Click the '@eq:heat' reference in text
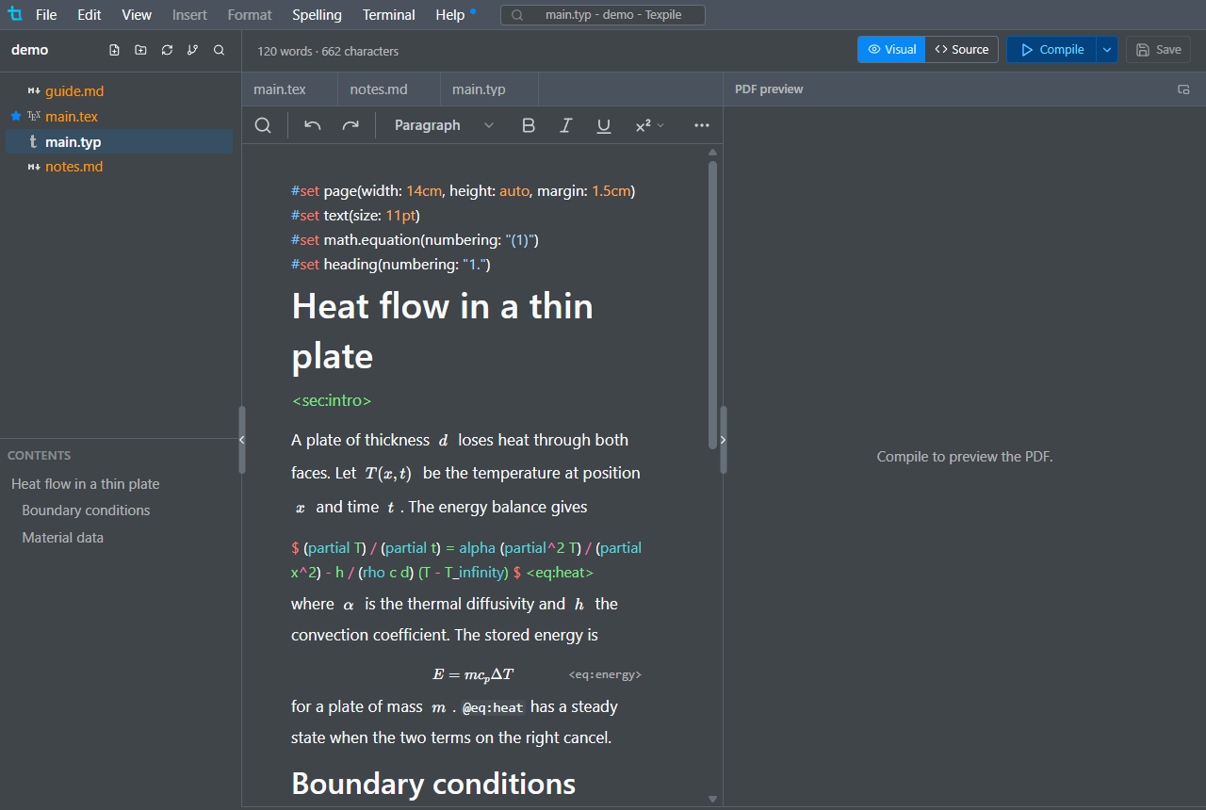This screenshot has width=1206, height=810. [x=493, y=707]
